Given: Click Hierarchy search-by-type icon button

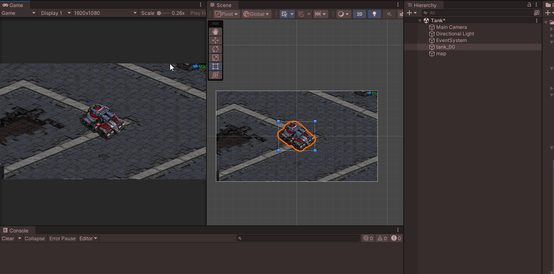Looking at the screenshot, I should (536, 13).
